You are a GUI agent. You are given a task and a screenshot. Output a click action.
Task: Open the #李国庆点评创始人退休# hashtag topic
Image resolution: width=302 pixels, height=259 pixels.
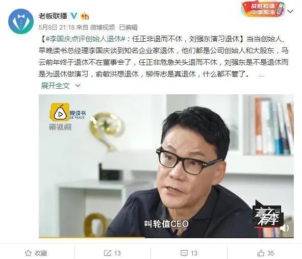click(85, 39)
